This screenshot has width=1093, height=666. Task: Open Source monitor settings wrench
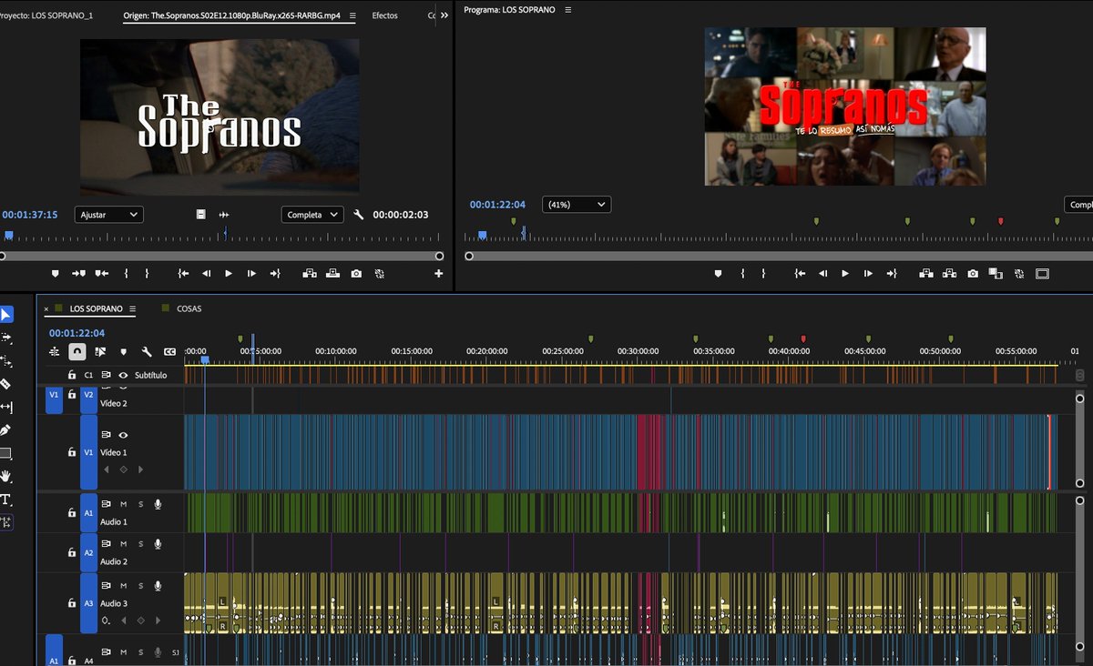359,215
